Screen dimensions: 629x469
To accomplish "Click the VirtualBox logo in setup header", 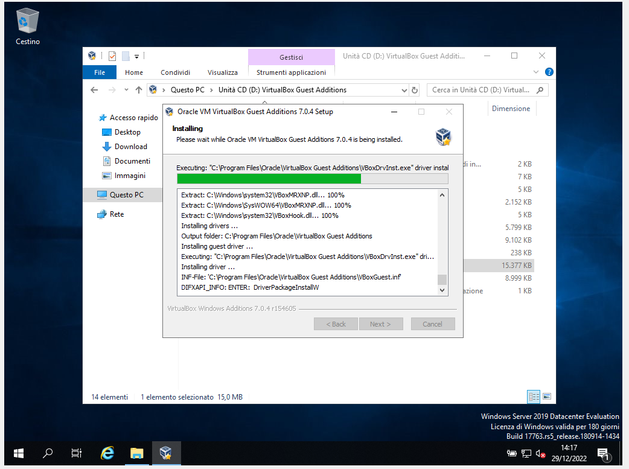I will click(443, 136).
